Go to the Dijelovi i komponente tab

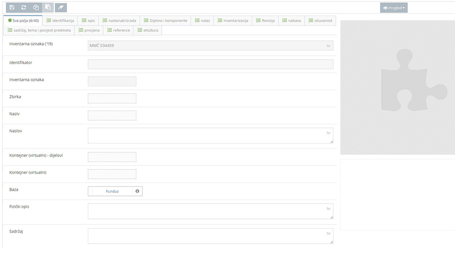click(x=165, y=20)
